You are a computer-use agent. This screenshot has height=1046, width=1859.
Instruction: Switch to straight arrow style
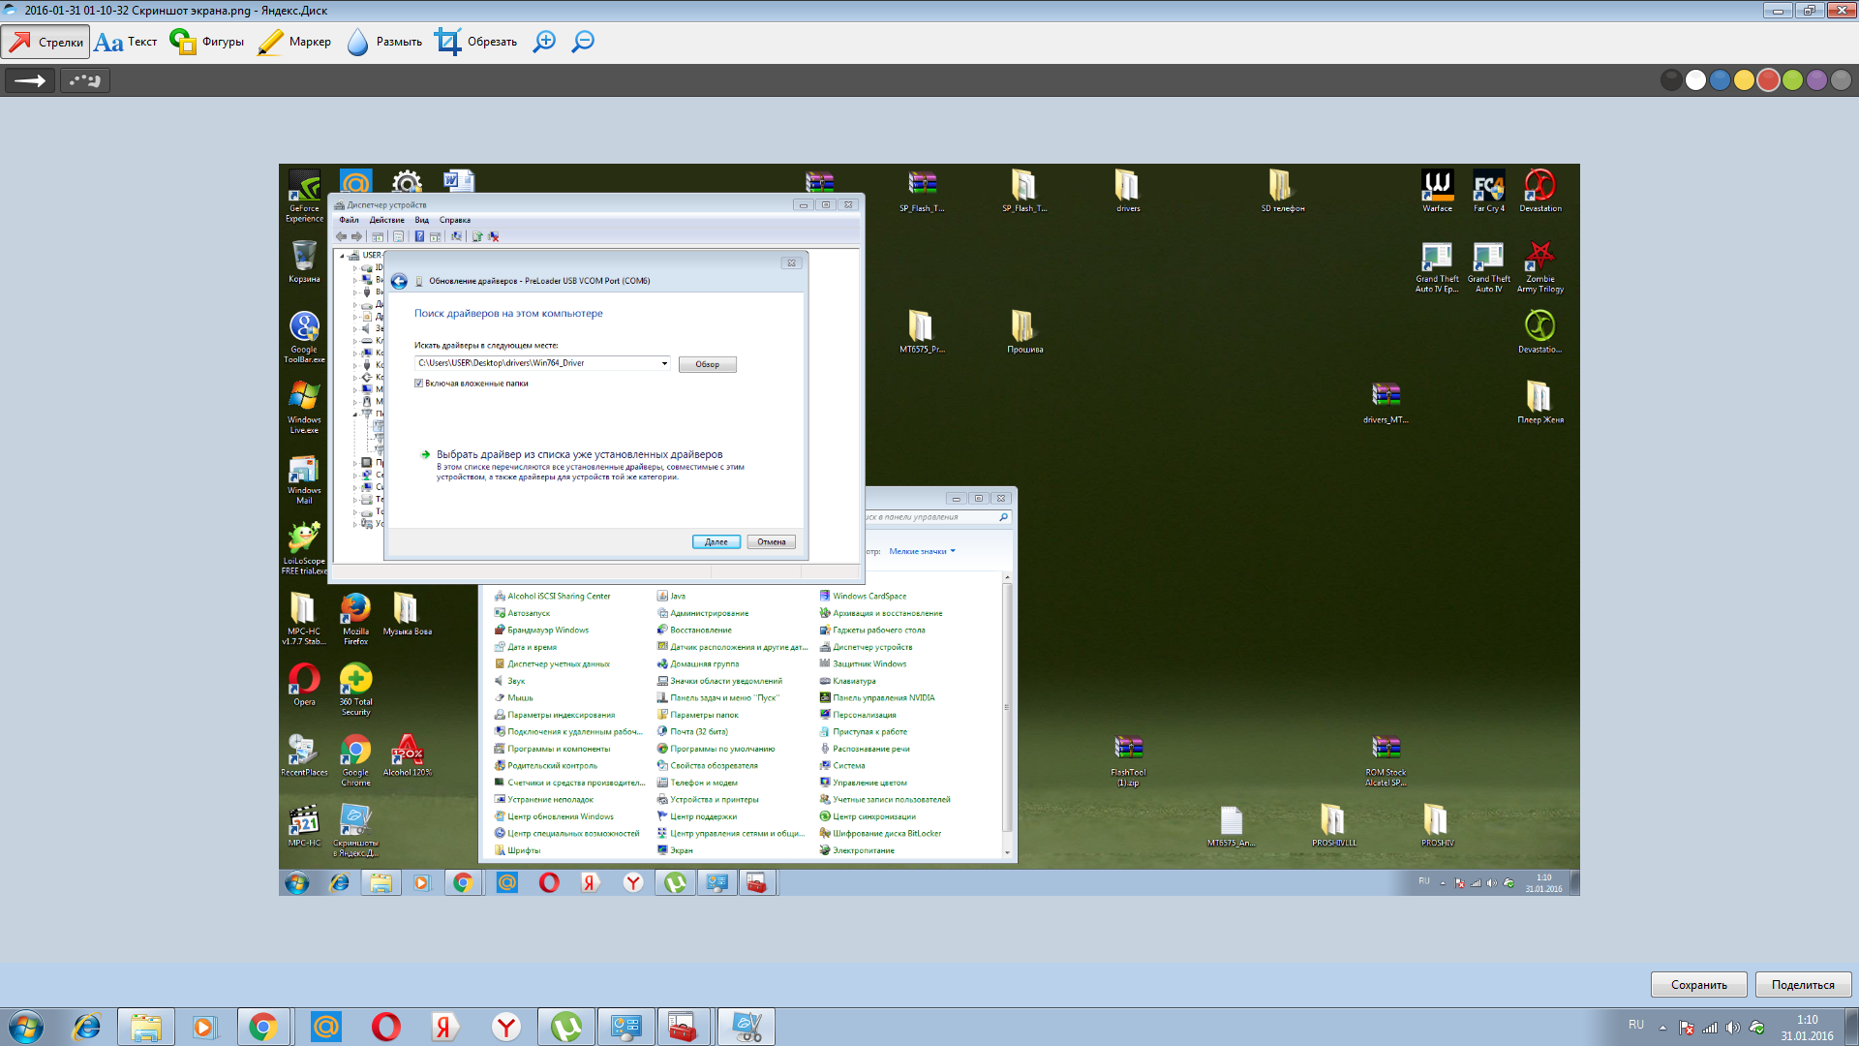[30, 80]
